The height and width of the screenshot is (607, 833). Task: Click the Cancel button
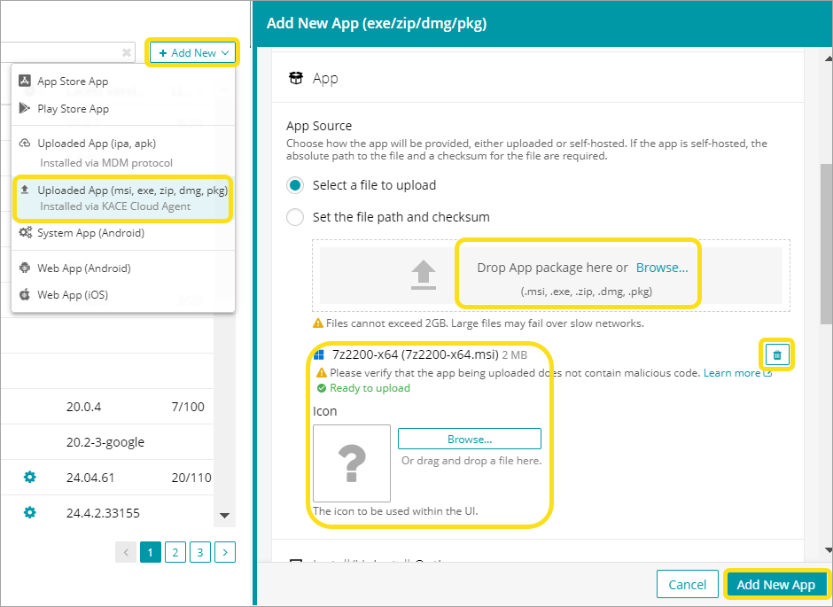coord(688,585)
